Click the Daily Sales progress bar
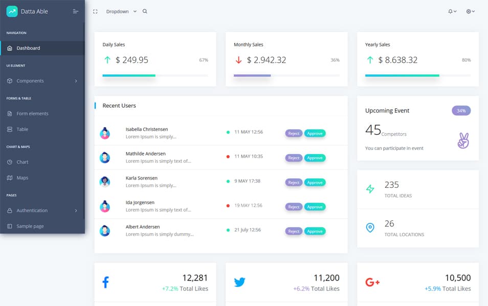488x306 pixels. click(x=155, y=75)
